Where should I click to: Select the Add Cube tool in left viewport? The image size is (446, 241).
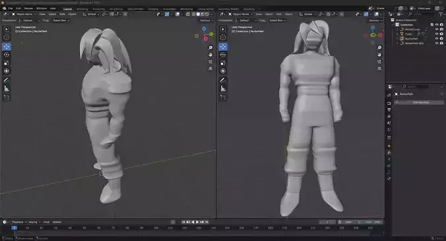point(7,98)
